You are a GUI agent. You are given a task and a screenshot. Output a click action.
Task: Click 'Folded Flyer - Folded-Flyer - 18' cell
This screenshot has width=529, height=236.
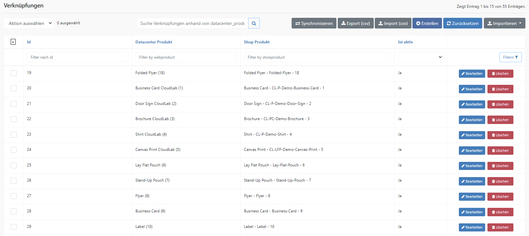tap(271, 73)
